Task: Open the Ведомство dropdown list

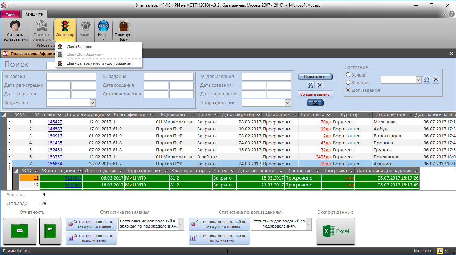Action: pyautogui.click(x=92, y=103)
